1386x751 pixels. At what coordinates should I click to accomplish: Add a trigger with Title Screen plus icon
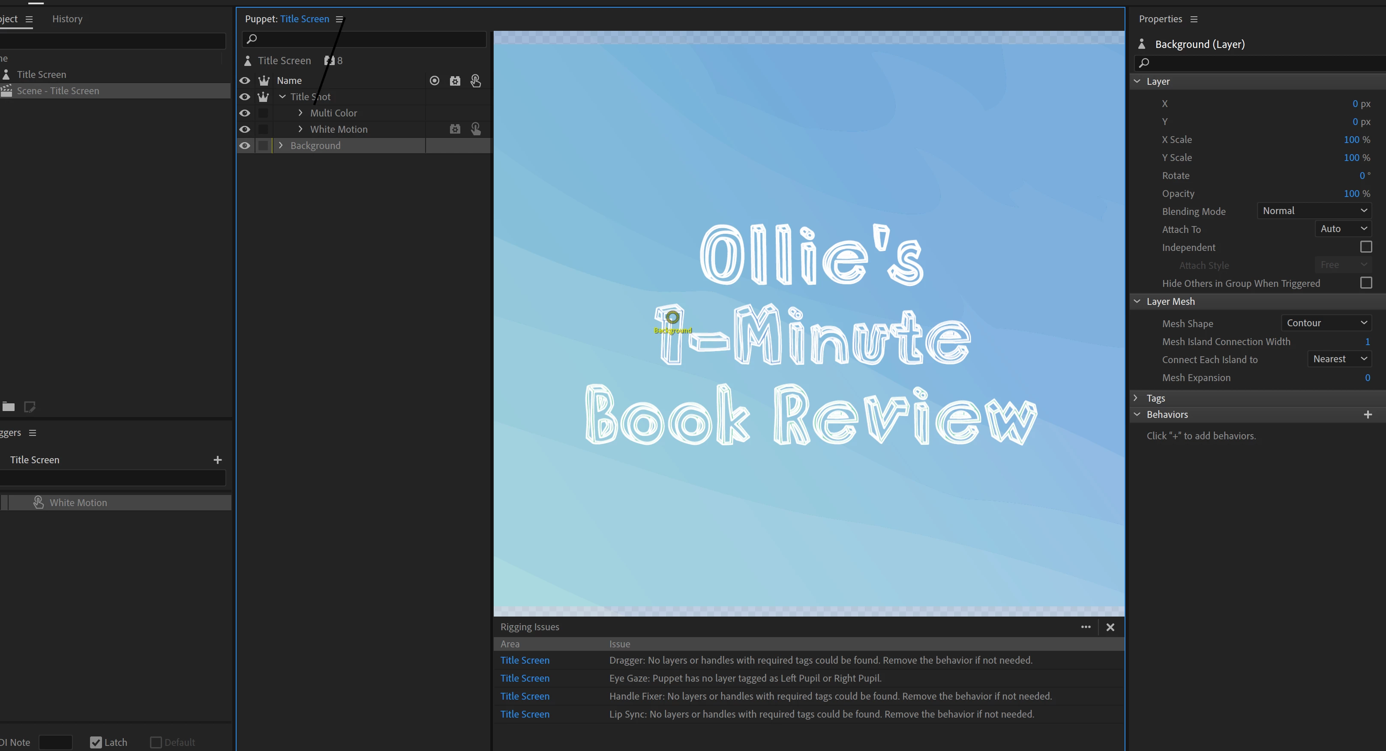coord(217,459)
